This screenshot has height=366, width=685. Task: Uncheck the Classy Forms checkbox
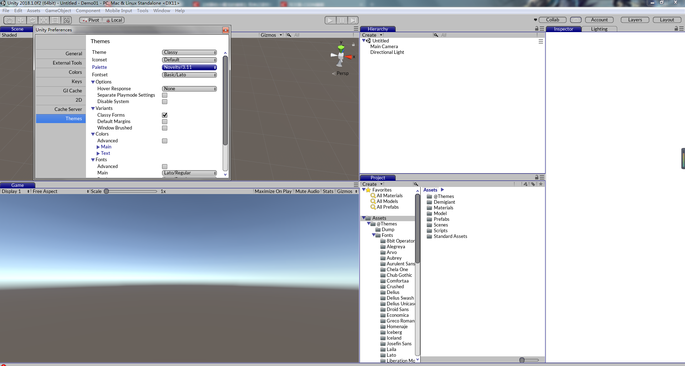point(164,115)
